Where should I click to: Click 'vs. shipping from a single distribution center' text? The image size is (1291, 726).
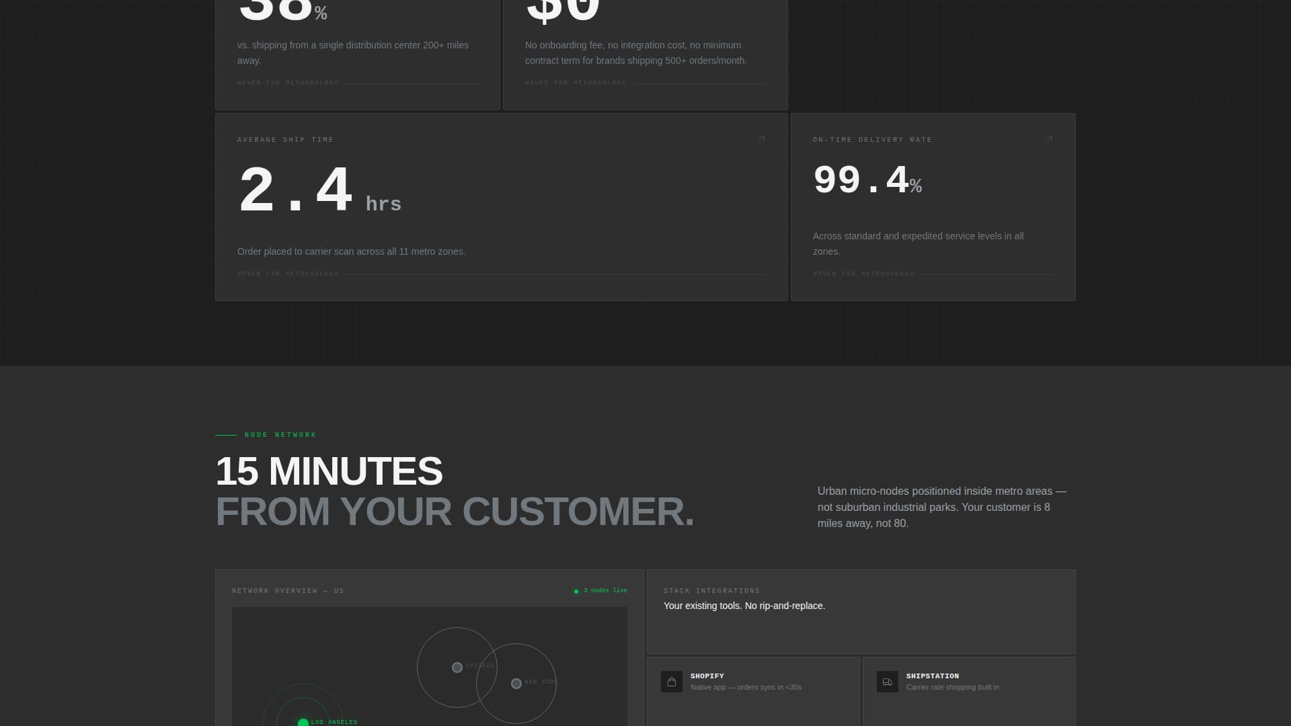(x=353, y=52)
